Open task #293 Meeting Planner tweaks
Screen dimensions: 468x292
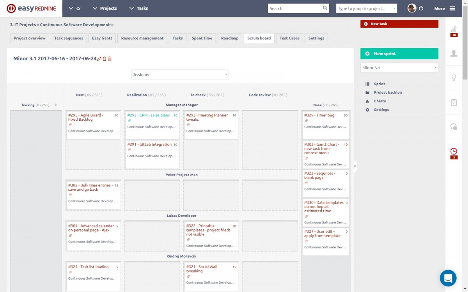(207, 117)
